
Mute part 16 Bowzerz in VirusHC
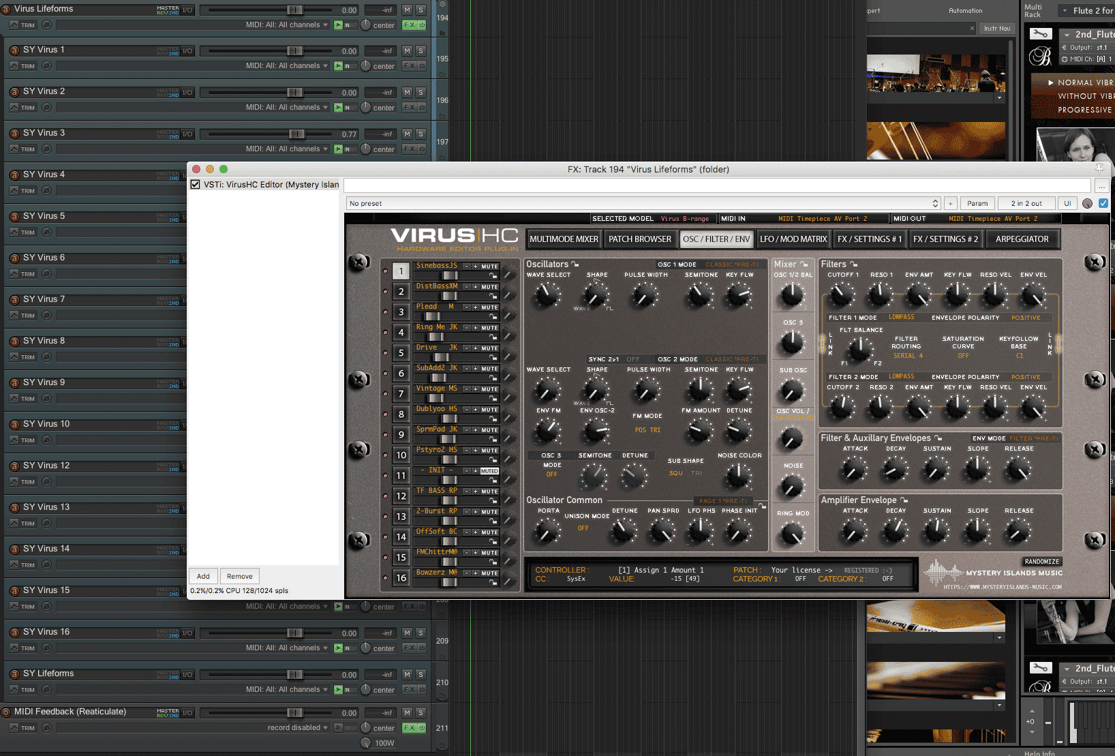click(489, 573)
